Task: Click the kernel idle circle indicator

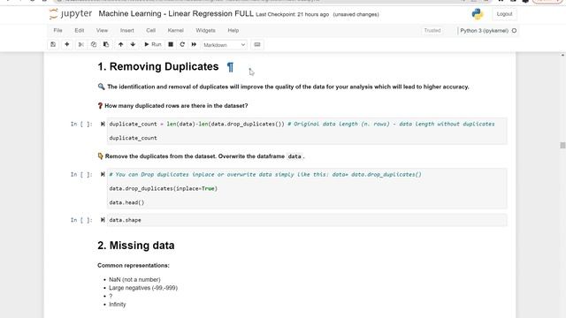Action: (514, 31)
